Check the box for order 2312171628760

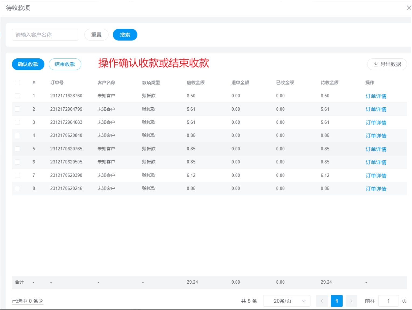click(x=17, y=96)
